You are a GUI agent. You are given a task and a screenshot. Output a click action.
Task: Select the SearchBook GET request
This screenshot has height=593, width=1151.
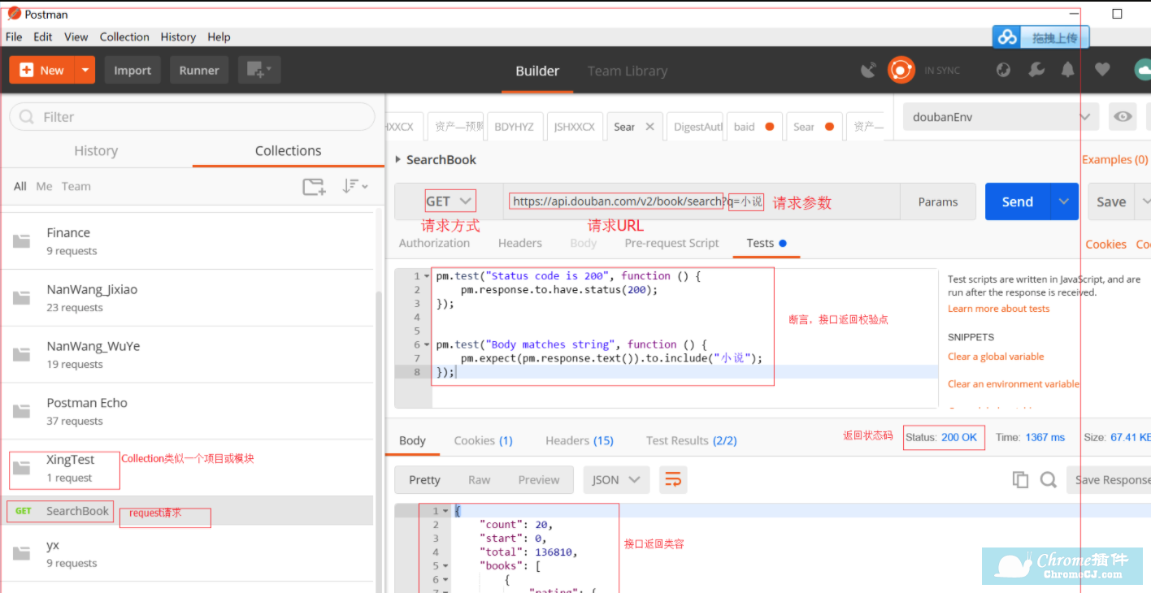(187, 511)
